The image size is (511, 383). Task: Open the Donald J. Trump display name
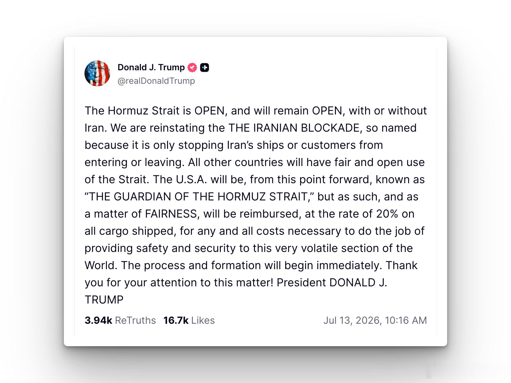pyautogui.click(x=151, y=68)
